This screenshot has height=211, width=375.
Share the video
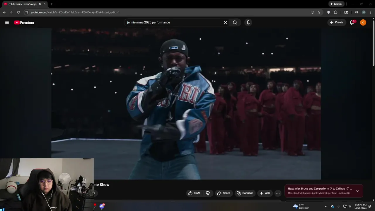click(x=224, y=193)
